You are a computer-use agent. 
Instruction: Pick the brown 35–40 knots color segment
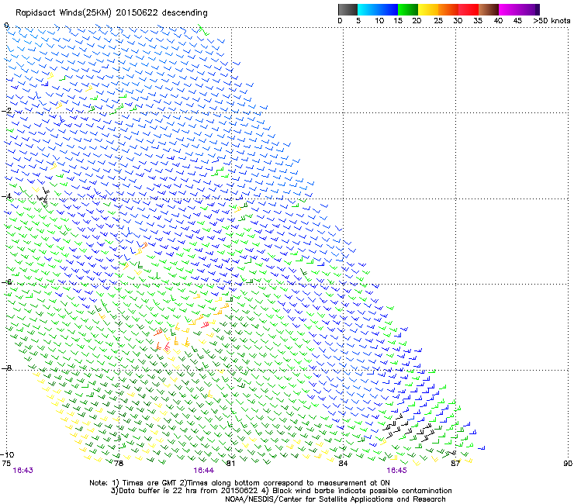(489, 9)
